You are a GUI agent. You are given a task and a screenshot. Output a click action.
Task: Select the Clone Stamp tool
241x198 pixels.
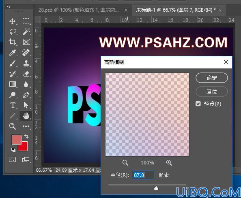26,63
